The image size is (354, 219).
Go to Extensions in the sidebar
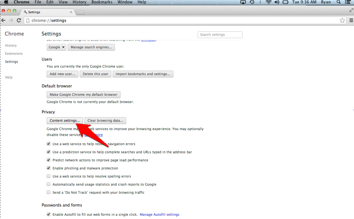14,54
